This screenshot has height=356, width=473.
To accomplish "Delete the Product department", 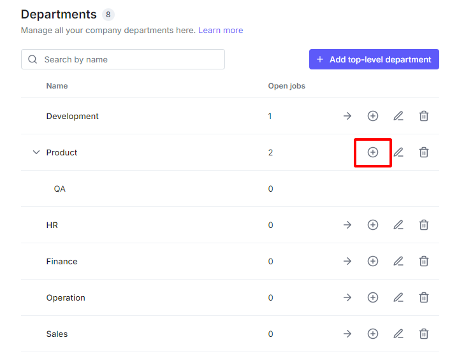I will click(424, 152).
